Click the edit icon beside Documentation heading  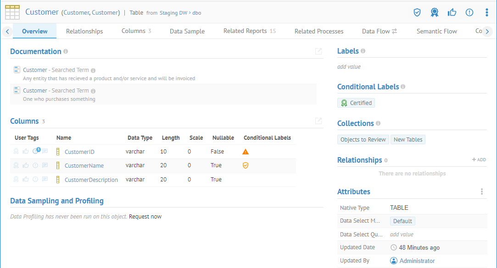(x=318, y=51)
